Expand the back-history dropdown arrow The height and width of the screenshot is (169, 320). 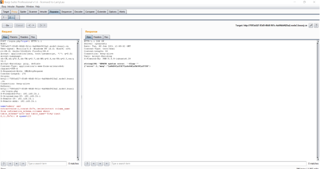tap(34, 25)
